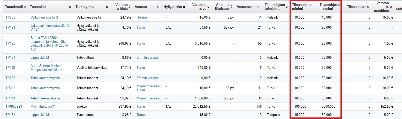Open Turku warehouse link in TP121 row

(x=141, y=28)
